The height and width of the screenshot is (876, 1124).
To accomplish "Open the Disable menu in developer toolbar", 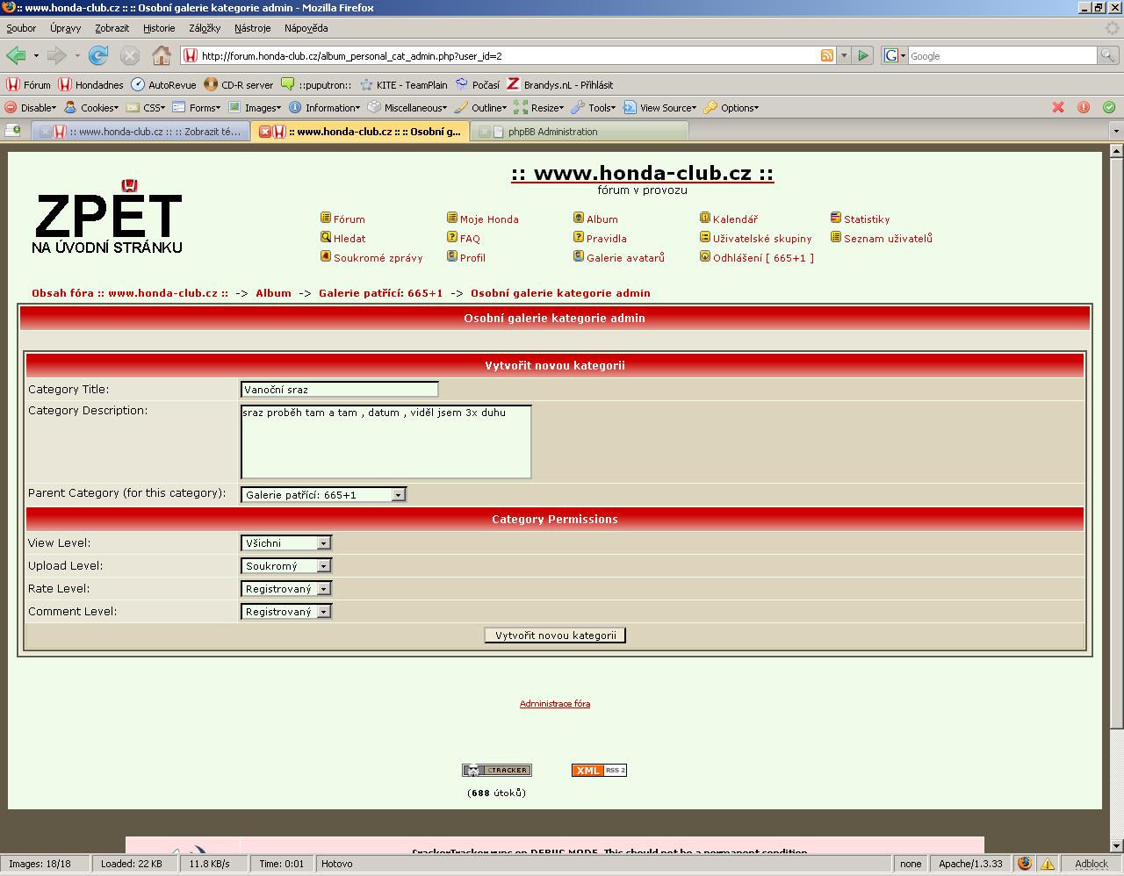I will (31, 108).
